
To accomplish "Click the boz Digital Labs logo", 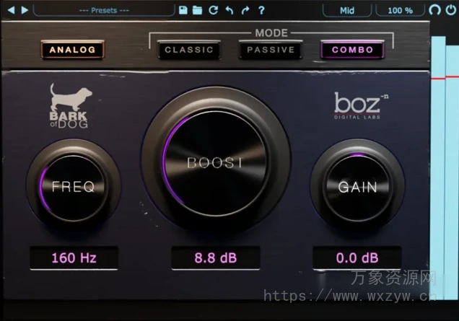I will tap(361, 106).
